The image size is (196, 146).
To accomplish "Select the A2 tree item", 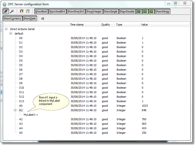I will pos(21,119).
